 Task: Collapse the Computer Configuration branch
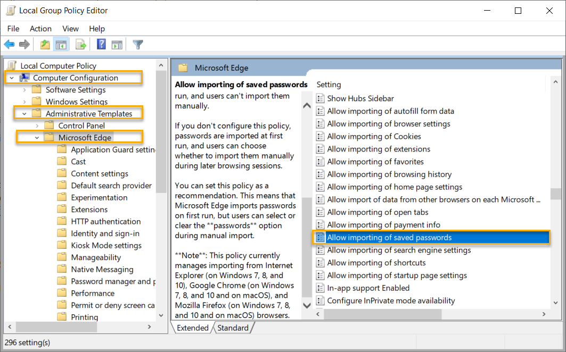pos(12,77)
